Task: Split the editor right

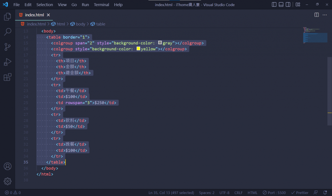Action: pyautogui.click(x=316, y=15)
